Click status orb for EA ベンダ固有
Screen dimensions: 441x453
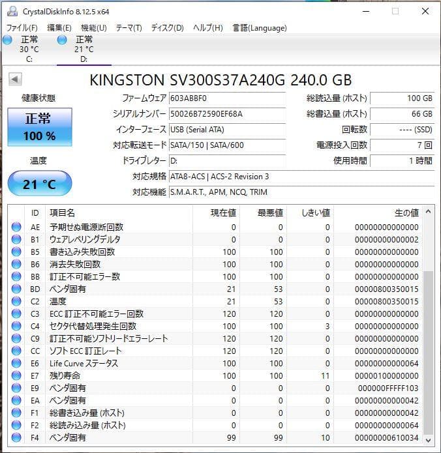click(16, 400)
